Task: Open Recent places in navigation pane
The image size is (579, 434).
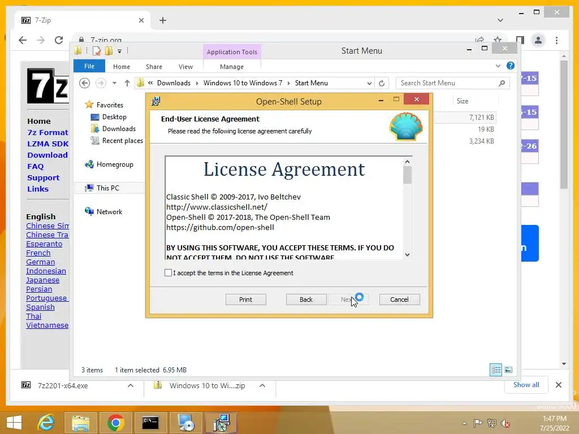Action: click(x=122, y=141)
